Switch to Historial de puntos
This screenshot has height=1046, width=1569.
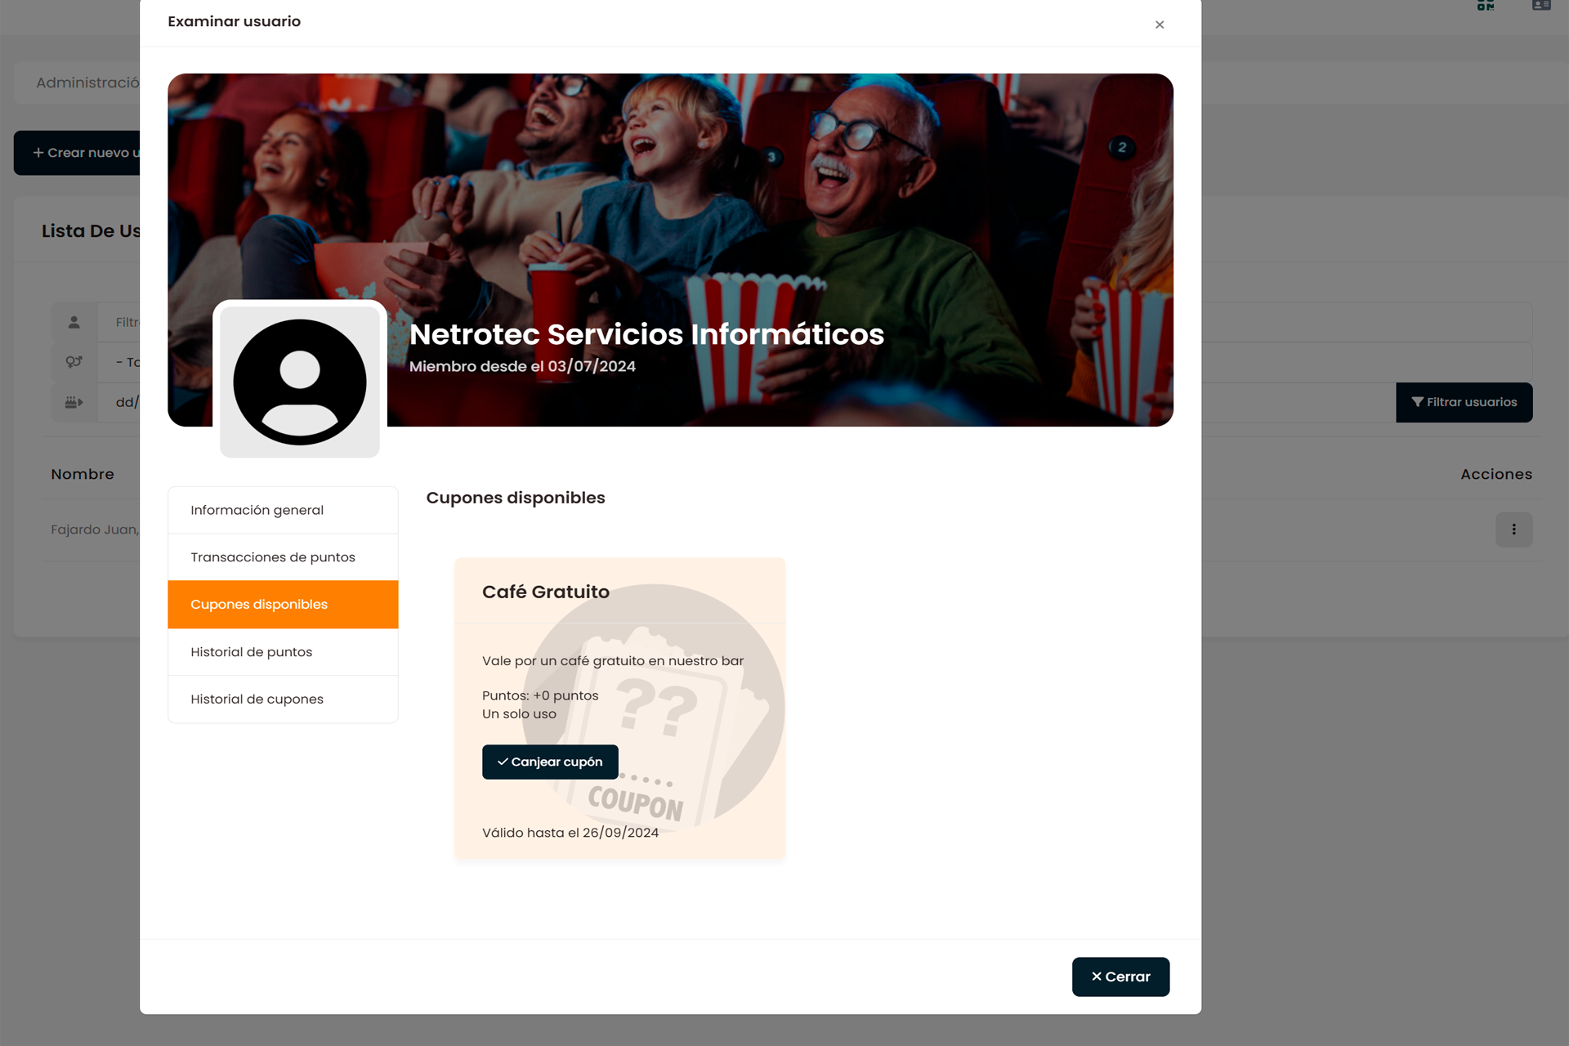[283, 652]
